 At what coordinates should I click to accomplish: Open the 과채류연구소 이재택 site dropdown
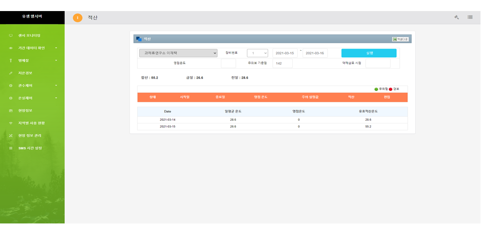click(x=178, y=53)
